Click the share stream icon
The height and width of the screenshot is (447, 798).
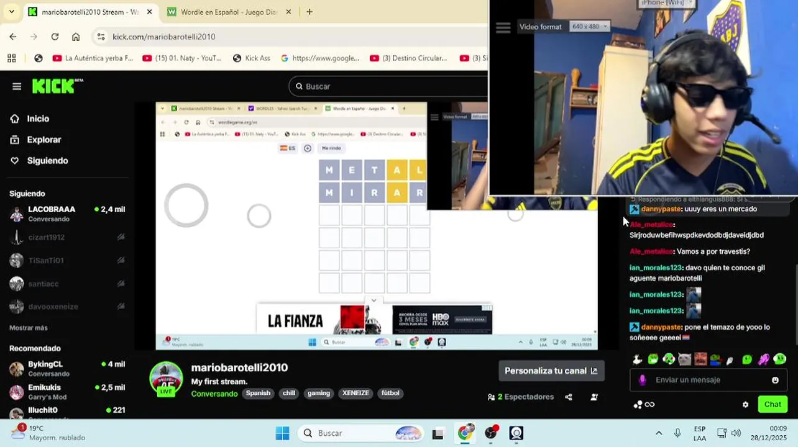[x=569, y=397]
